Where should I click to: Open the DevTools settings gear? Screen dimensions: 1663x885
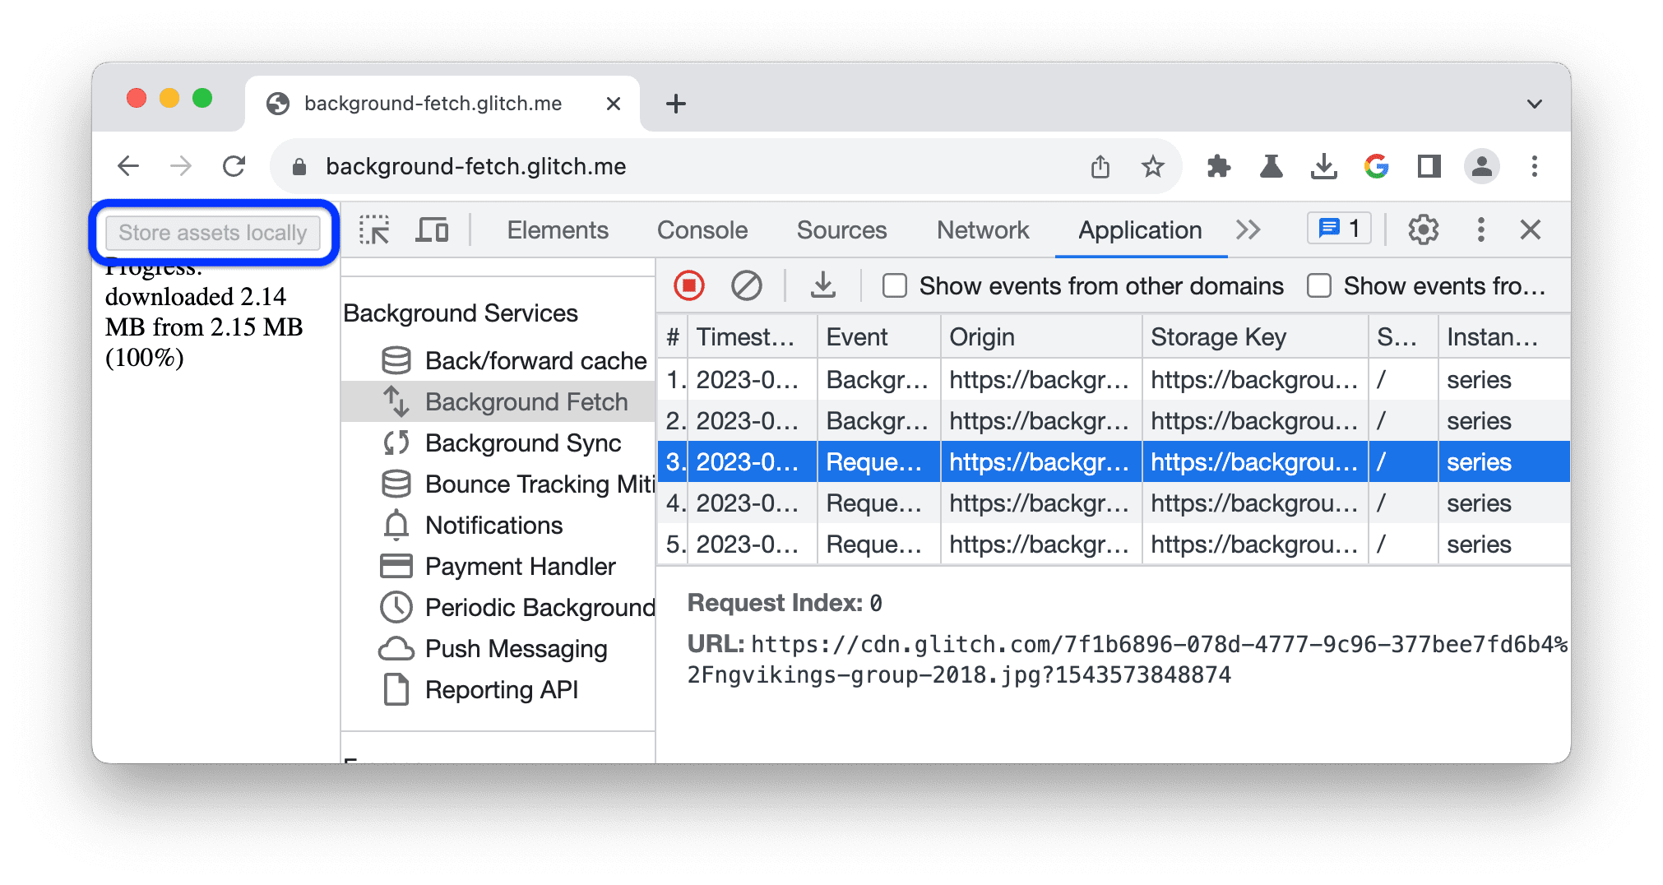coord(1424,229)
